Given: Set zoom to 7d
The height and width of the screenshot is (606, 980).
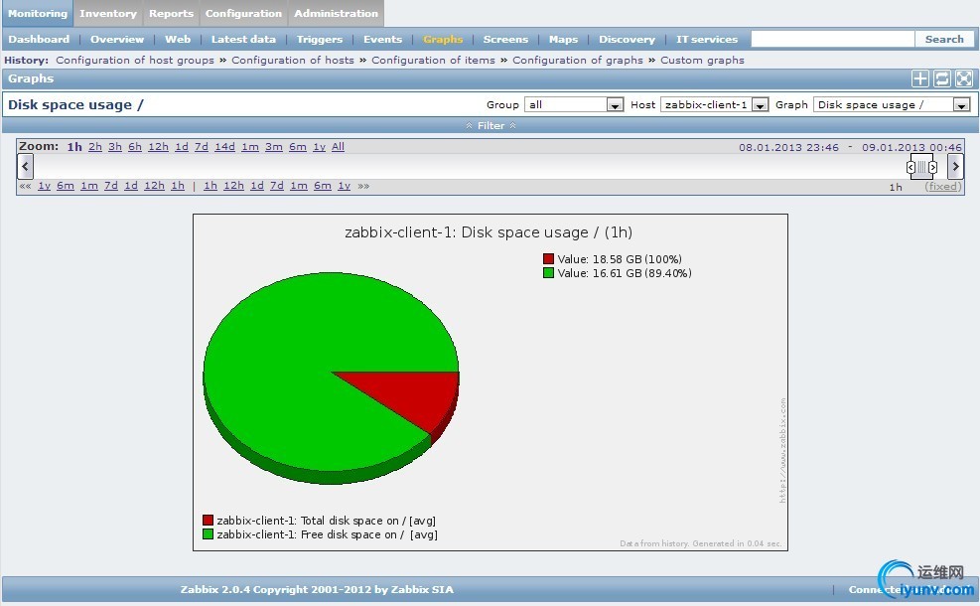Looking at the screenshot, I should point(202,146).
